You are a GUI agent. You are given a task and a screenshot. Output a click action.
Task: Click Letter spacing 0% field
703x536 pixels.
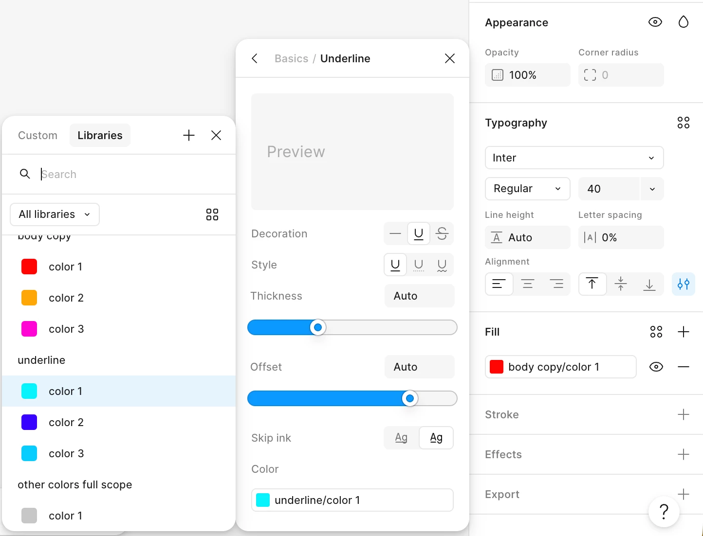(621, 237)
